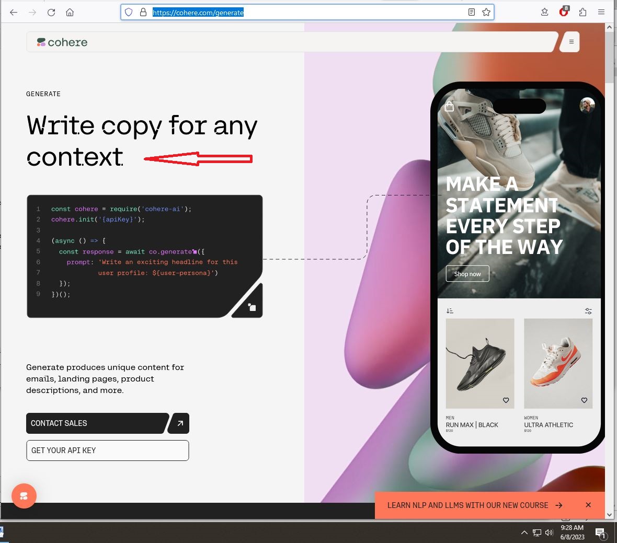Viewport: 617px width, 543px height.
Task: Open the Cohere hamburger navigation menu
Action: tap(571, 42)
